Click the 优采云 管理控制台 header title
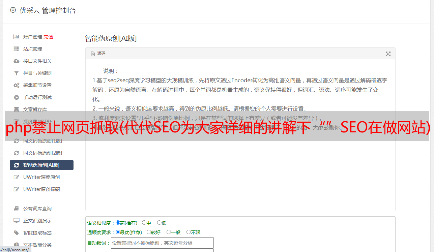Viewport: 434px width, 252px height. coord(48,10)
